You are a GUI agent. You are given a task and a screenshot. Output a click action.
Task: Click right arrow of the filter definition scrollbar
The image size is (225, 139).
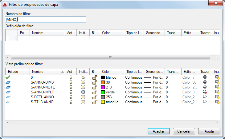pos(217,57)
